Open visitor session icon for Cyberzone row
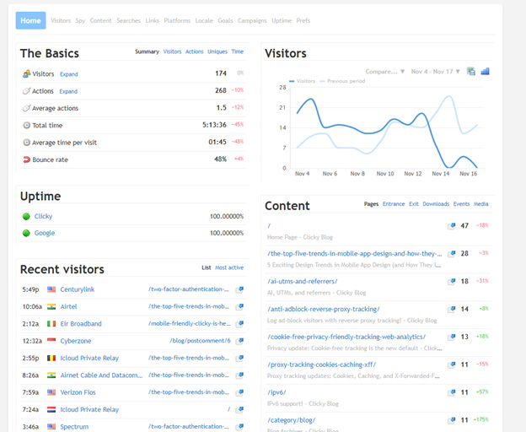 239,341
